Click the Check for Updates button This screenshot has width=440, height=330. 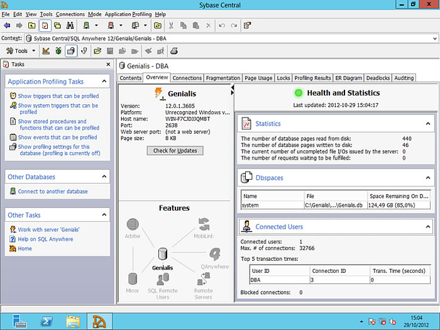point(175,151)
